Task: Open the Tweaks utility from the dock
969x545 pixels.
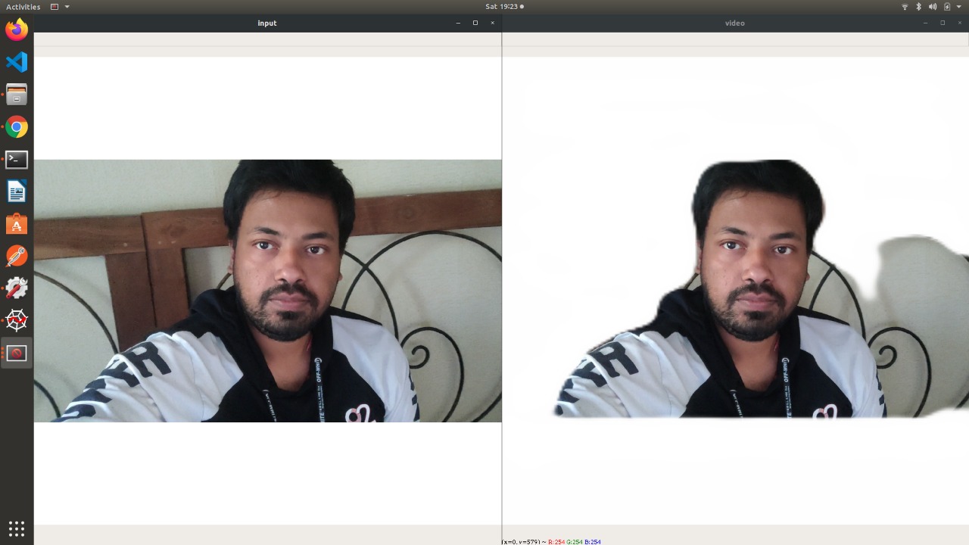Action: pos(16,288)
